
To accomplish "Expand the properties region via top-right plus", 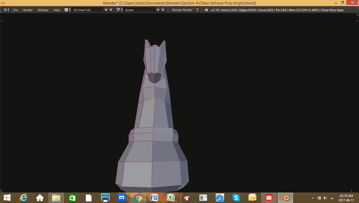I will [x=357, y=21].
